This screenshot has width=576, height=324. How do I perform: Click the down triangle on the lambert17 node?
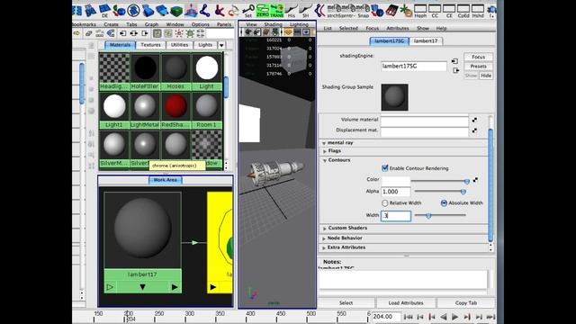click(142, 287)
